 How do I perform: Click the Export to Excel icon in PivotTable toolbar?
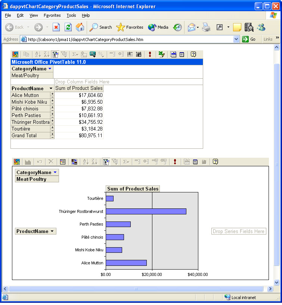coord(161,54)
